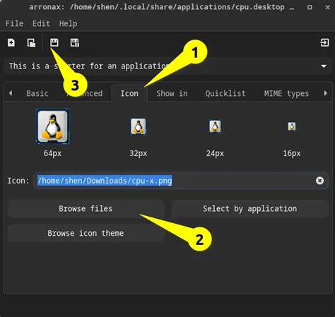This screenshot has height=317, width=335.
Task: Click the quit icon at the toolbar's right end
Action: point(324,42)
